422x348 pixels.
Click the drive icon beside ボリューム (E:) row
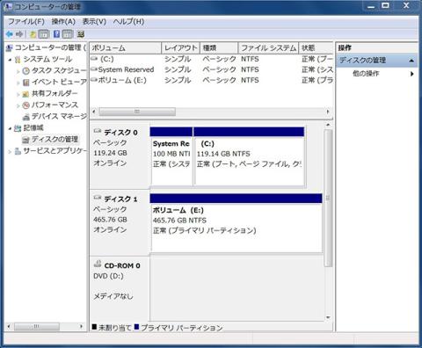coord(94,80)
